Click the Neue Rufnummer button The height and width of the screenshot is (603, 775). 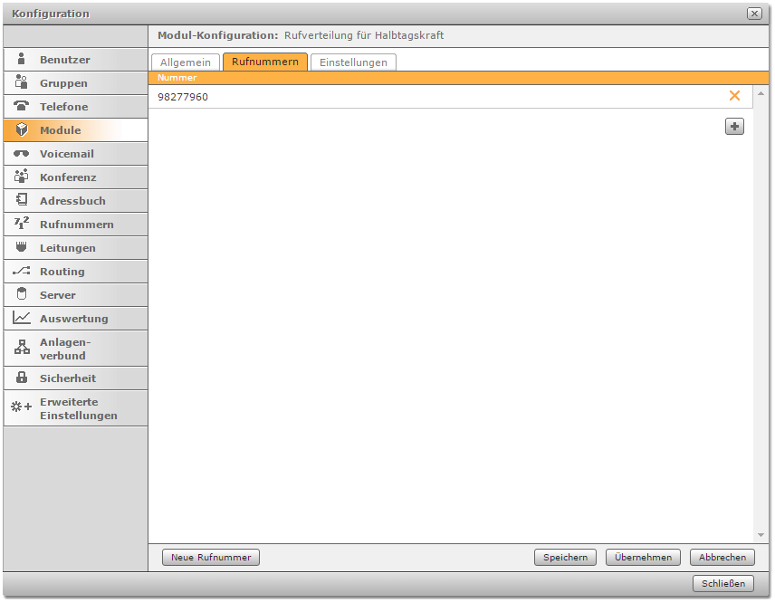click(211, 558)
